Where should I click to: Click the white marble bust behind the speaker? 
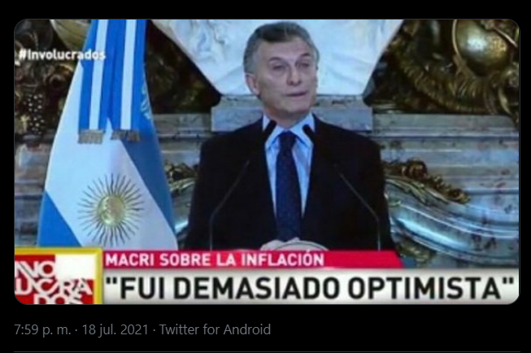(281, 56)
